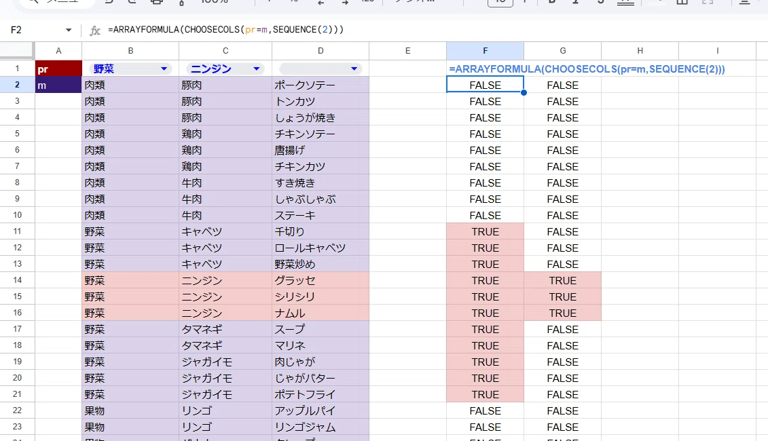Click 牛肉 in row 8
Screen dimensions: 768x441
(225, 183)
